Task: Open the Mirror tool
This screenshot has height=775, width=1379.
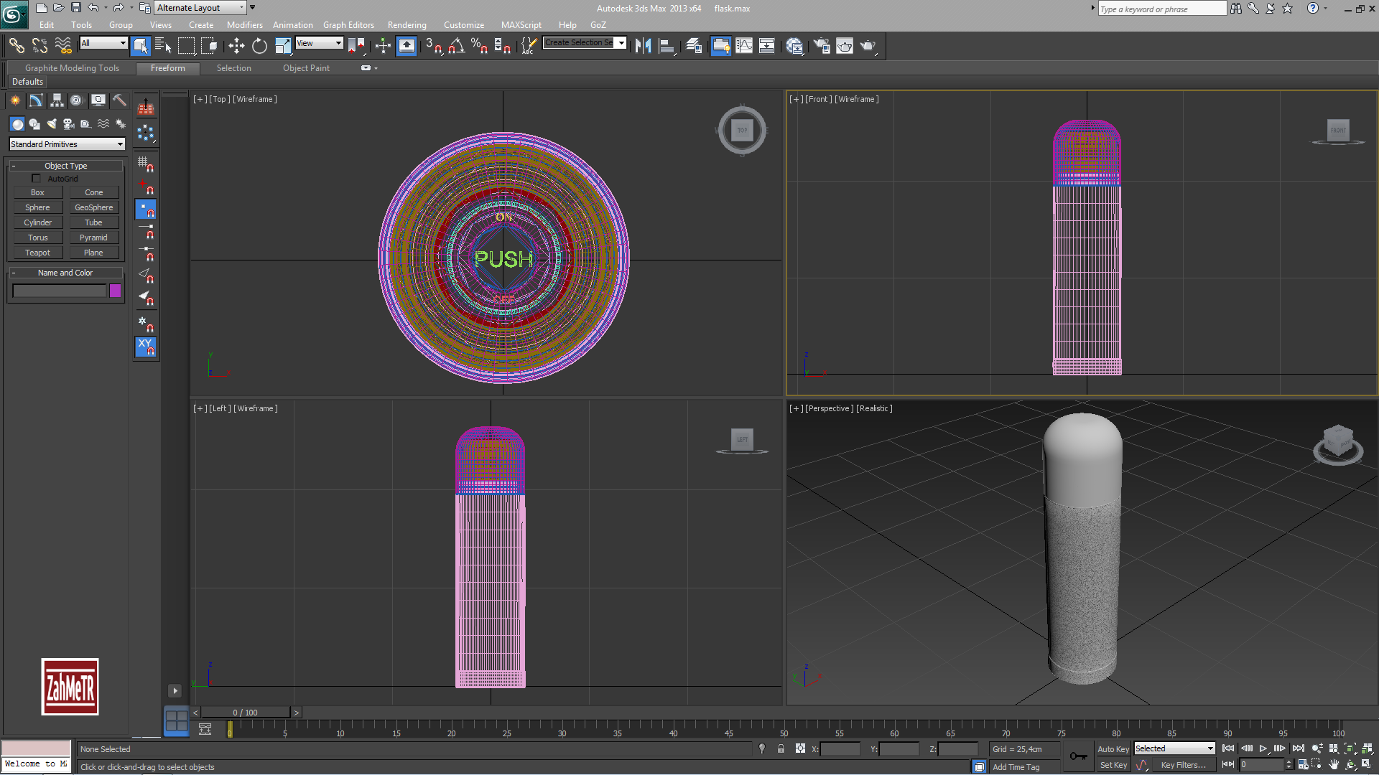Action: tap(643, 46)
